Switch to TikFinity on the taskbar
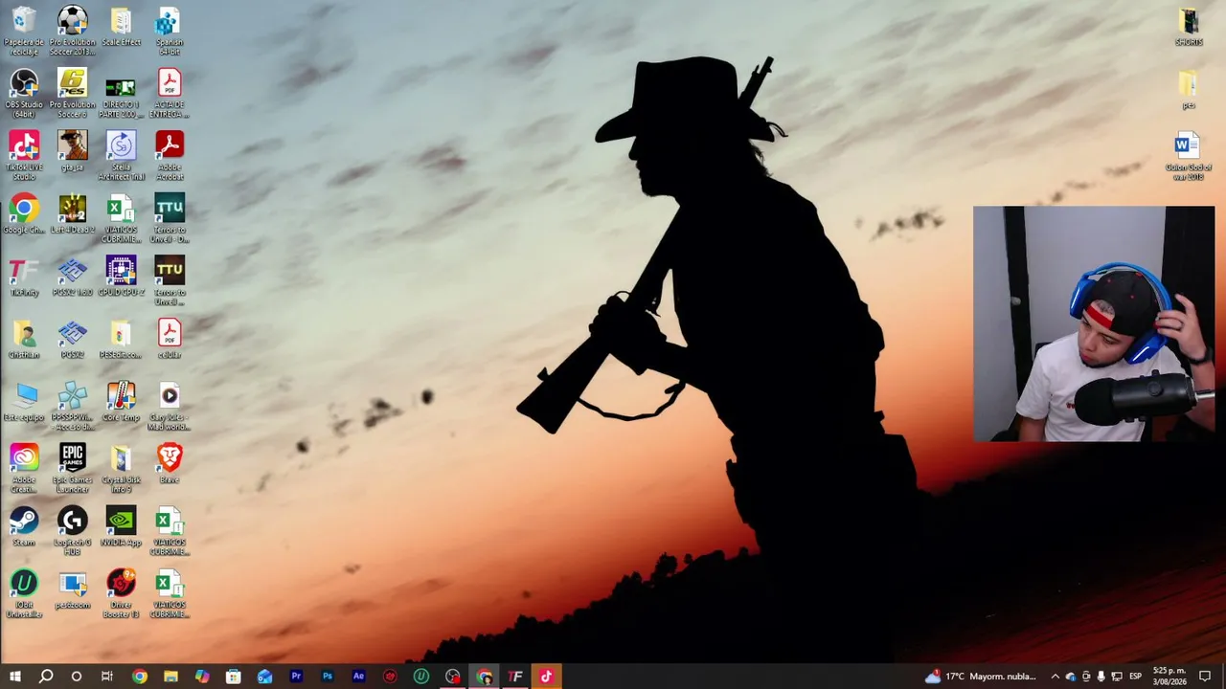Image resolution: width=1226 pixels, height=689 pixels. (x=515, y=677)
